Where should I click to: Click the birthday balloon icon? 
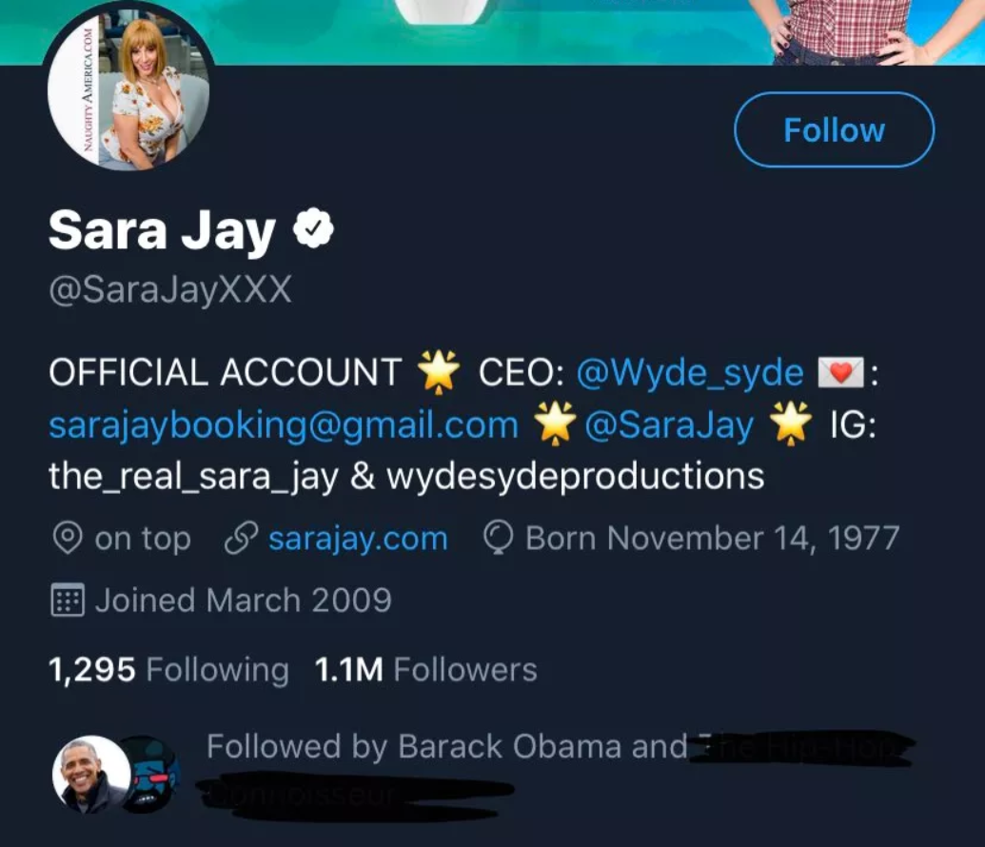coord(499,539)
